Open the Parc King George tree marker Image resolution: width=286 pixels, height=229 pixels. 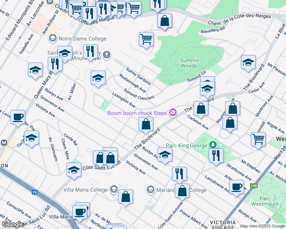pyautogui.click(x=213, y=145)
